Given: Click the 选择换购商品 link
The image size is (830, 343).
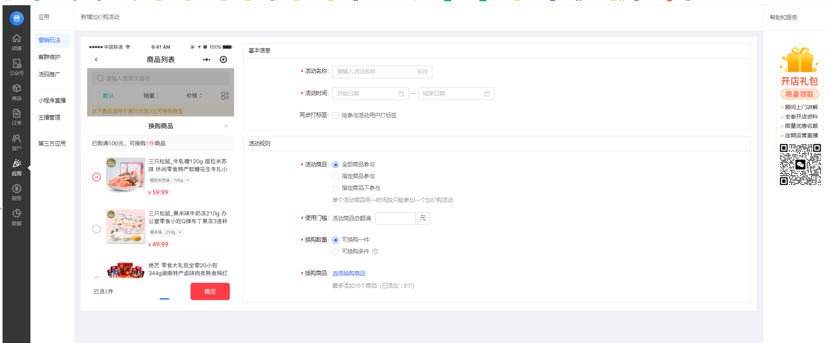Looking at the screenshot, I should (x=348, y=273).
